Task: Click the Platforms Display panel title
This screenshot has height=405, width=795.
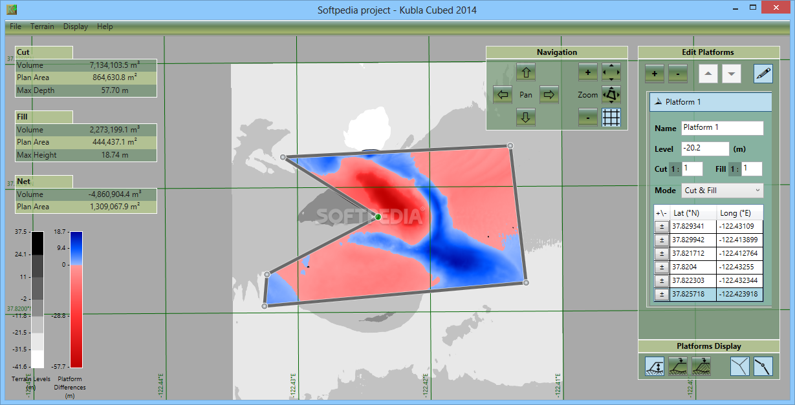Action: click(x=709, y=346)
